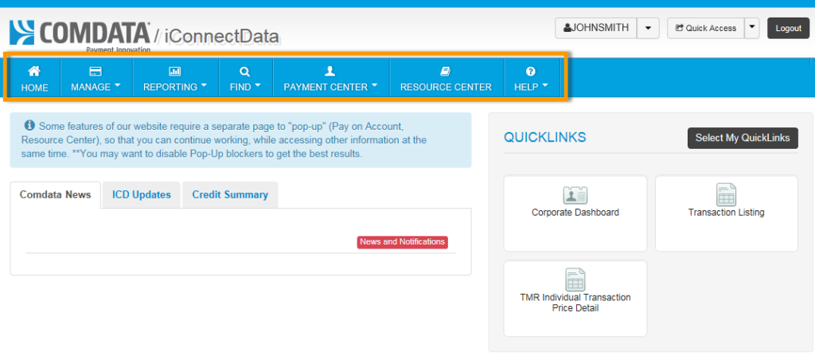The height and width of the screenshot is (356, 815).
Task: Click the Quick Access button
Action: tap(706, 28)
